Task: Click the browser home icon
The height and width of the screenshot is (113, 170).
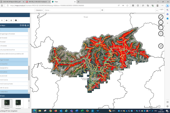Action: pos(2,5)
